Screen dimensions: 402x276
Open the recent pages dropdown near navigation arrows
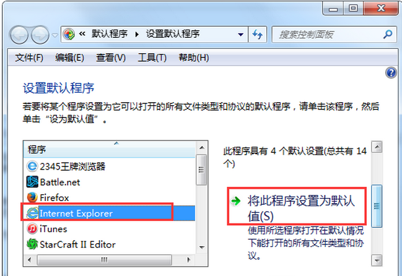pos(55,35)
